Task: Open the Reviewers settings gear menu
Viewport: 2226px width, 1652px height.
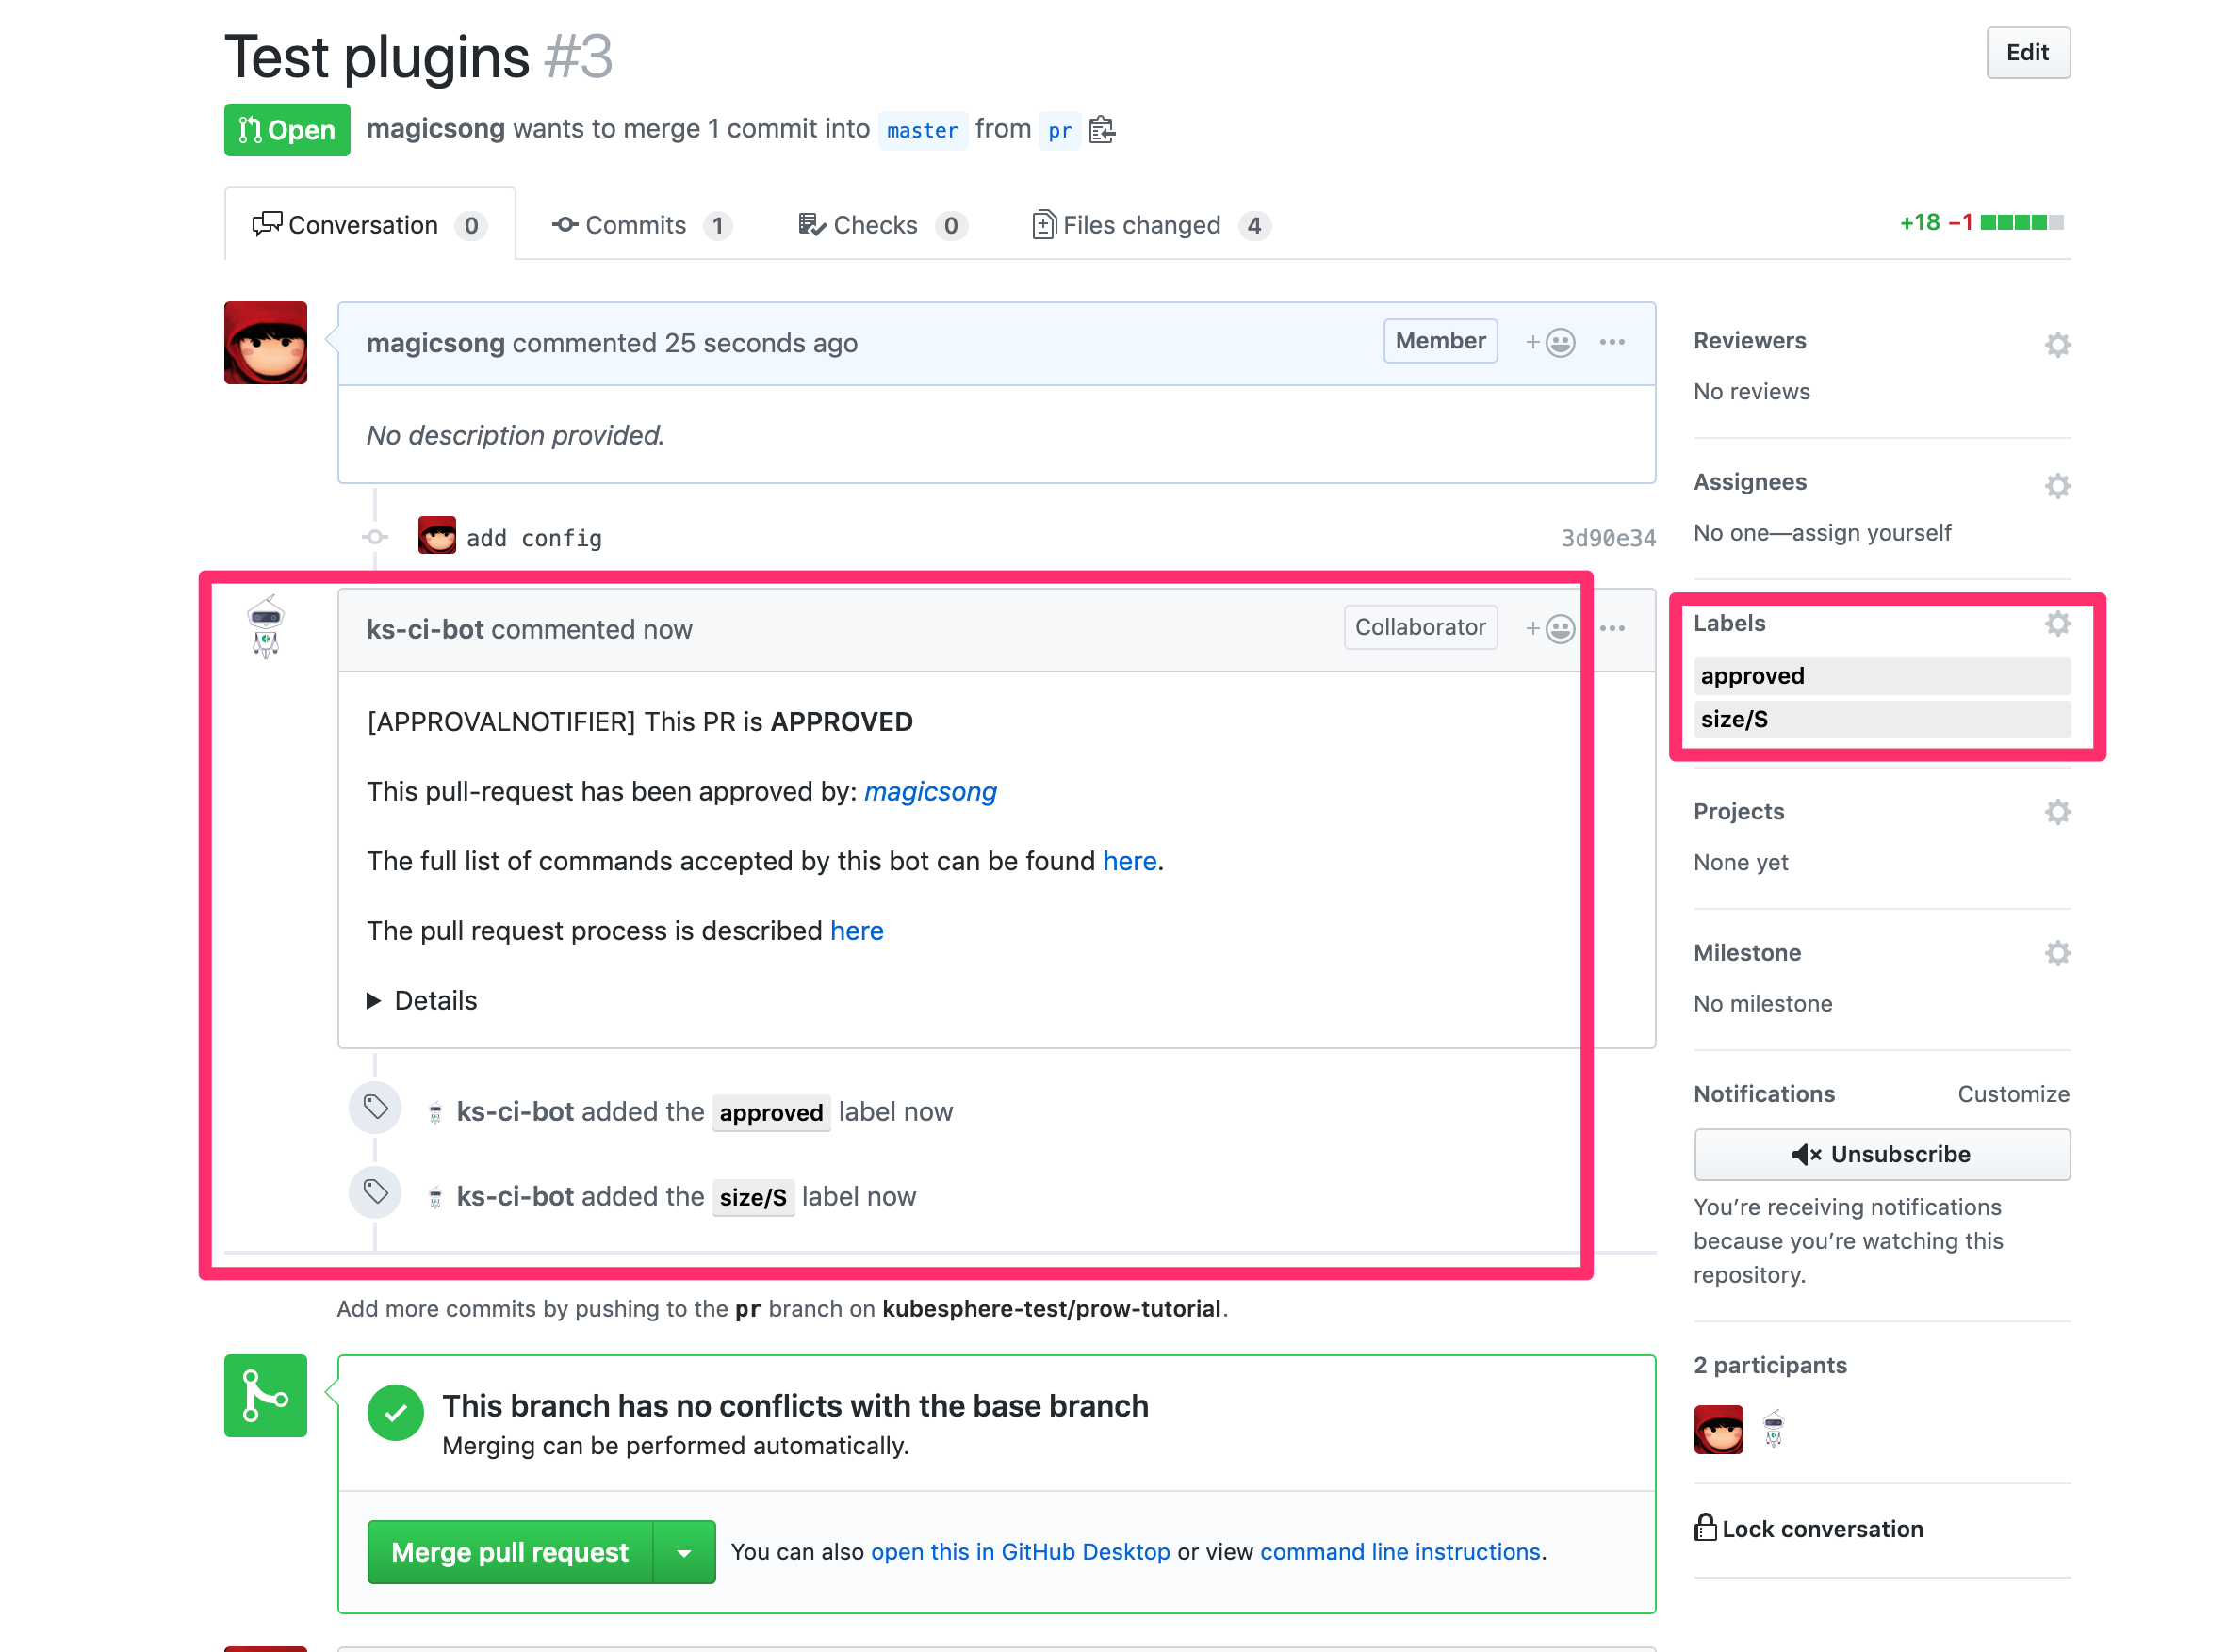Action: pyautogui.click(x=2055, y=344)
